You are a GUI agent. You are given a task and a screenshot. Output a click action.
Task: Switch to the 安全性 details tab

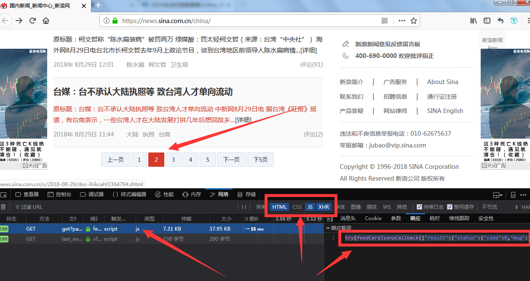coord(486,218)
